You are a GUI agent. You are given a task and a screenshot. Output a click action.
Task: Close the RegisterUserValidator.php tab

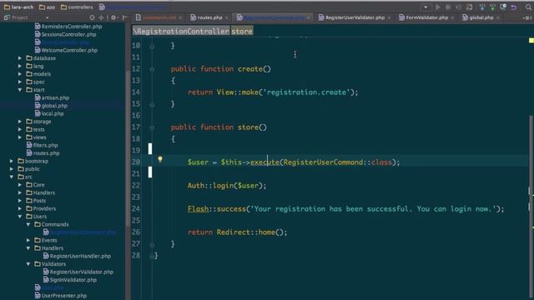click(389, 17)
